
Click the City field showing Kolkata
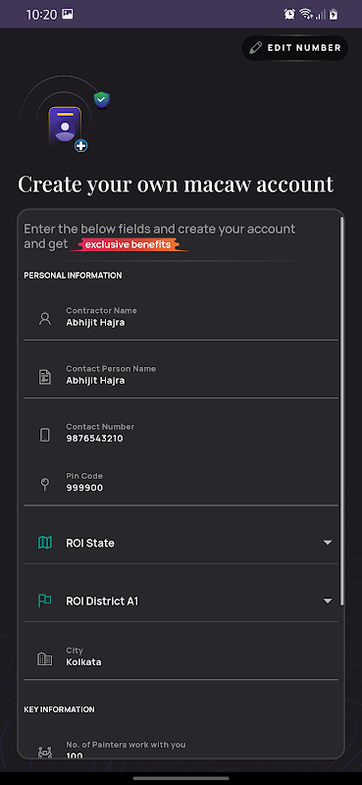coord(181,656)
